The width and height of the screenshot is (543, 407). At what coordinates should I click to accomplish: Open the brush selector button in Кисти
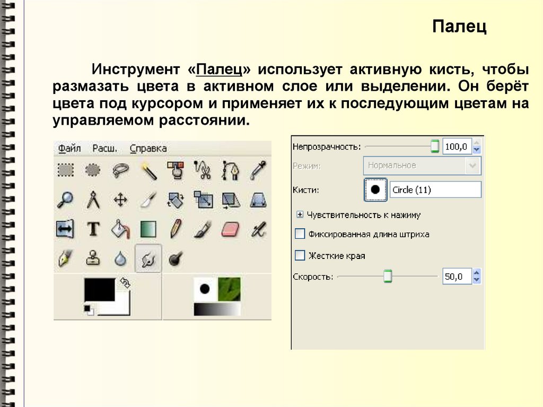point(375,189)
